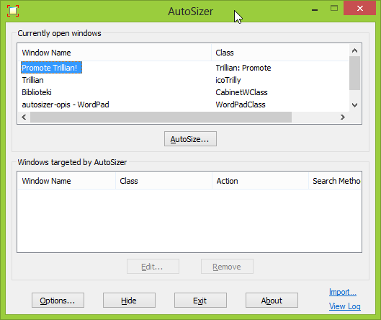Maximize the AutoSizer window
The width and height of the screenshot is (381, 320).
pyautogui.click(x=334, y=9)
